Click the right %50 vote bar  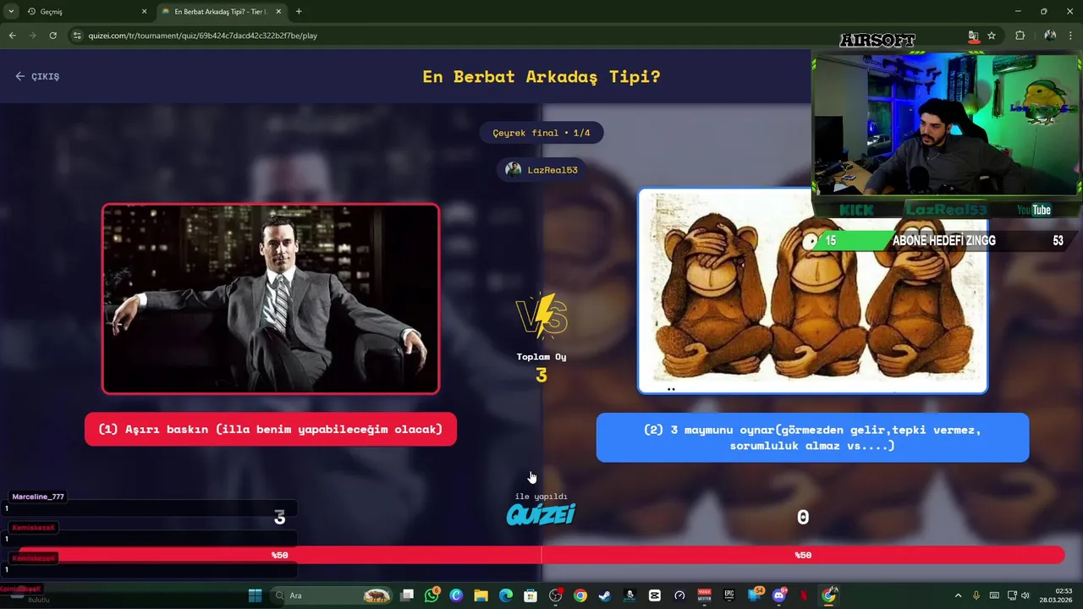803,555
